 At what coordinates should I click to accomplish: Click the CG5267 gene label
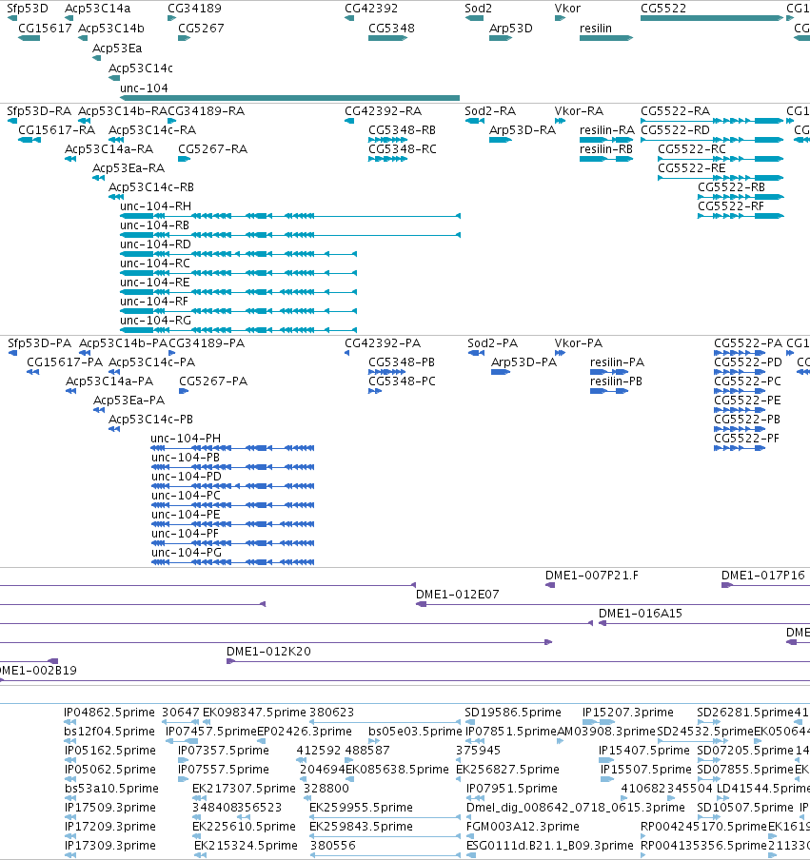201,28
